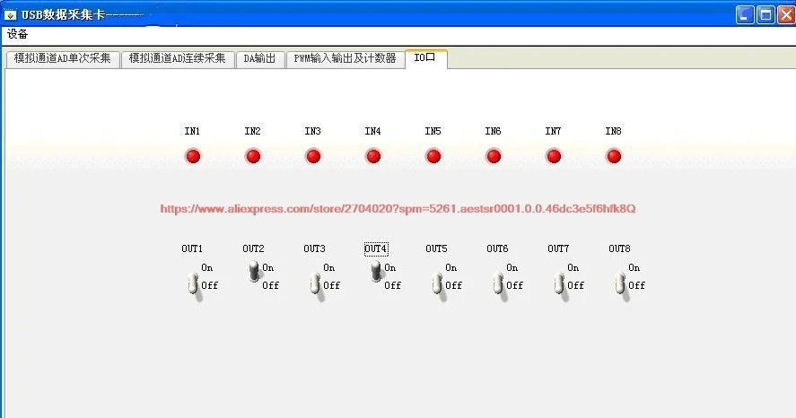Close the USB数据采集卡 window
The image size is (796, 418).
point(786,14)
